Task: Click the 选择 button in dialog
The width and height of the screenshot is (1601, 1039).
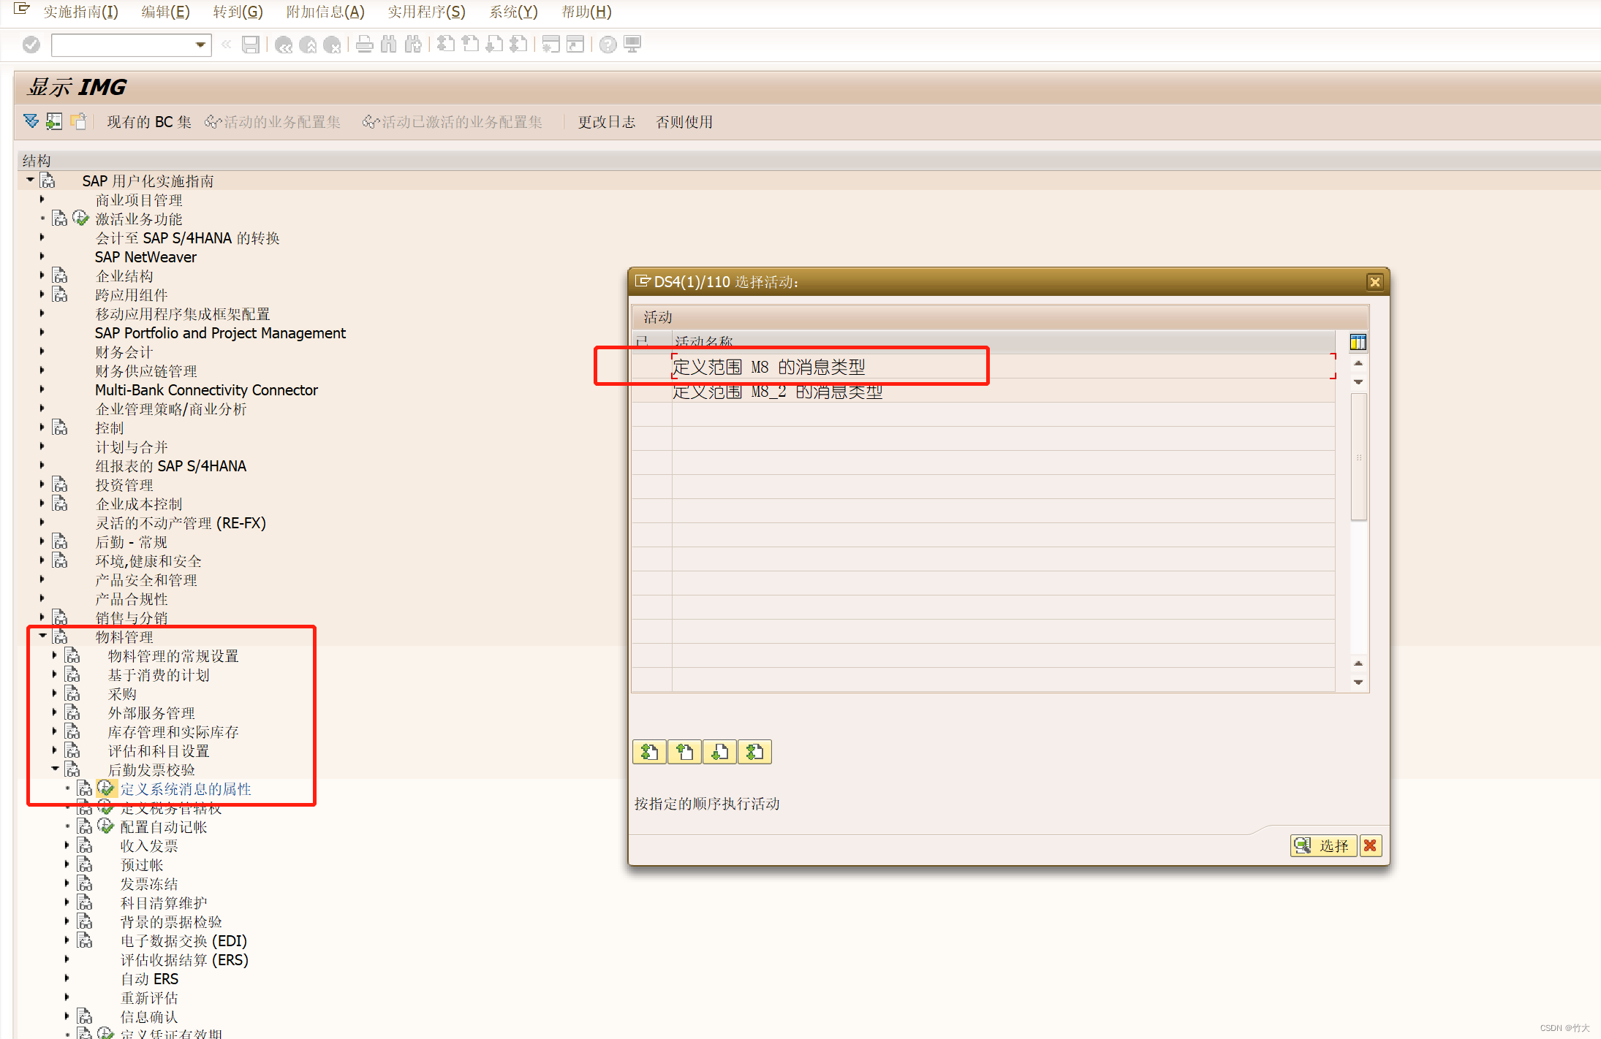Action: coord(1323,845)
